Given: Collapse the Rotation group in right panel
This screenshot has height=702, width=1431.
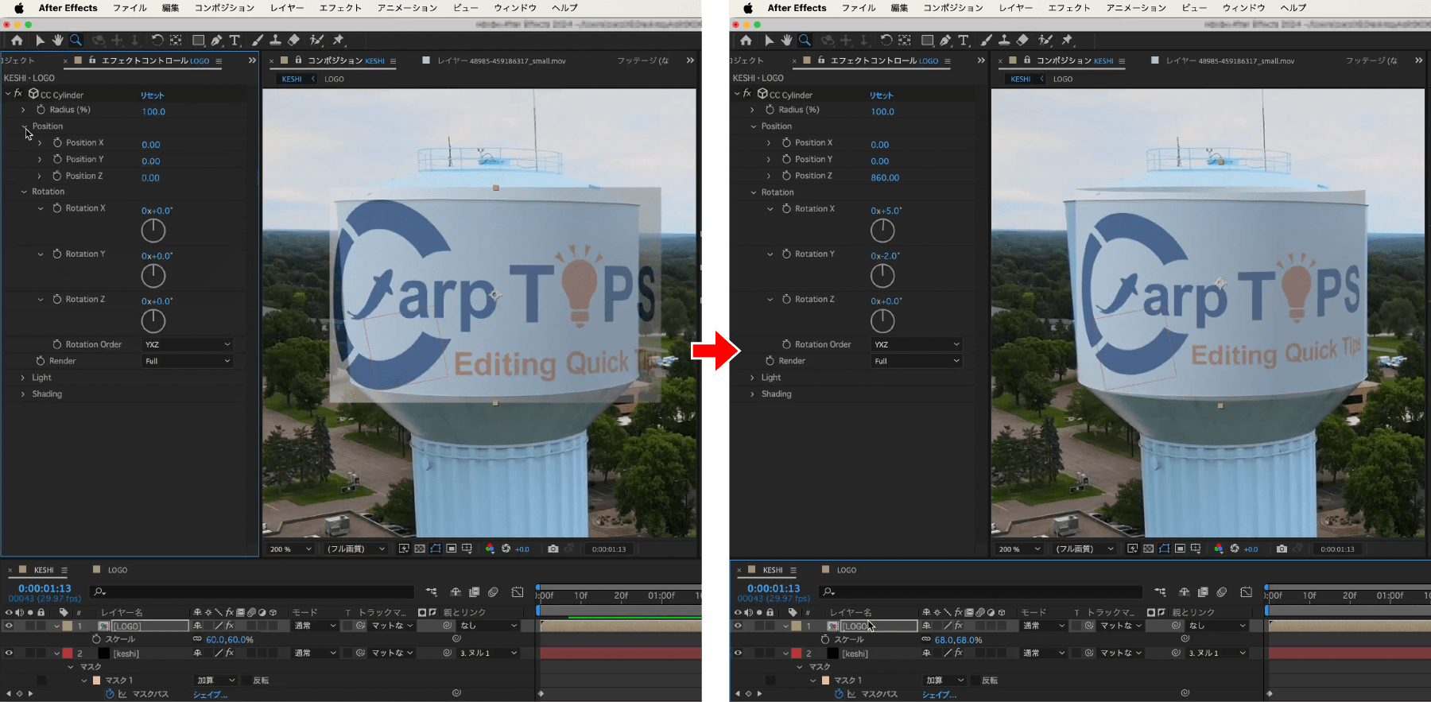Looking at the screenshot, I should pos(753,192).
